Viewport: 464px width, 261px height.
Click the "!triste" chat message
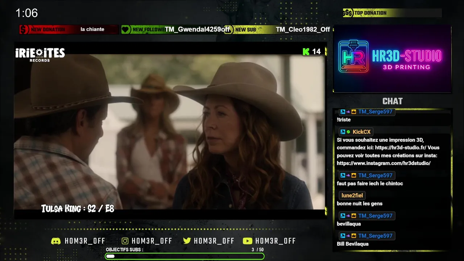click(x=344, y=120)
